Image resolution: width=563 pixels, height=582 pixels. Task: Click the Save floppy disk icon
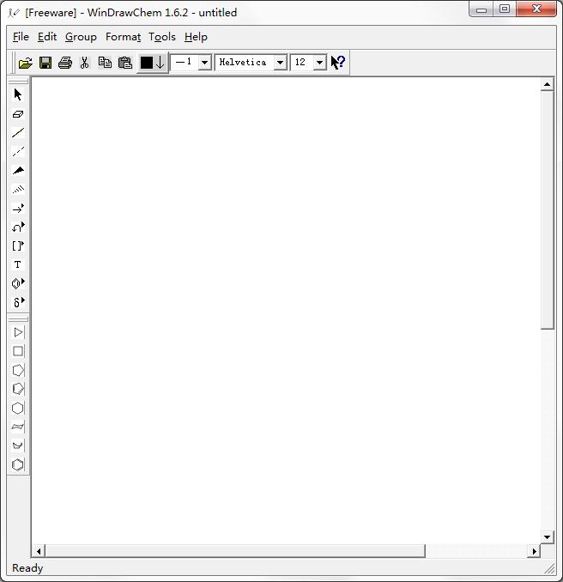(x=45, y=63)
